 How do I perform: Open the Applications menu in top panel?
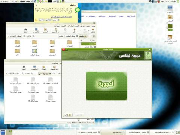pyautogui.click(x=173, y=1)
